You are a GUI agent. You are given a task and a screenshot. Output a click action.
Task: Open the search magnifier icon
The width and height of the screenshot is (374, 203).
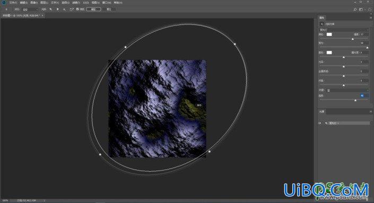coord(355,10)
